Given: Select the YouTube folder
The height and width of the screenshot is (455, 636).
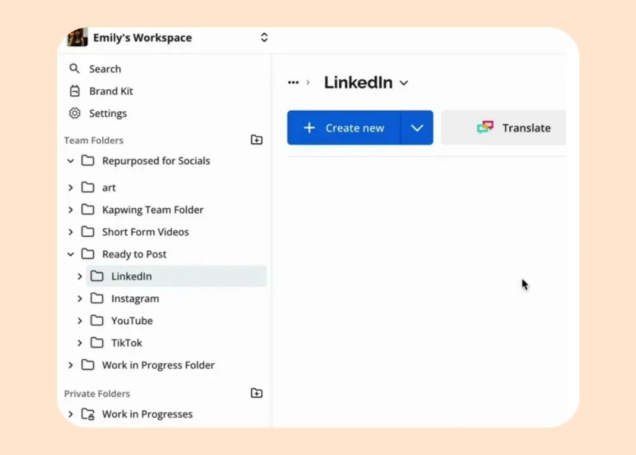Looking at the screenshot, I should point(131,321).
